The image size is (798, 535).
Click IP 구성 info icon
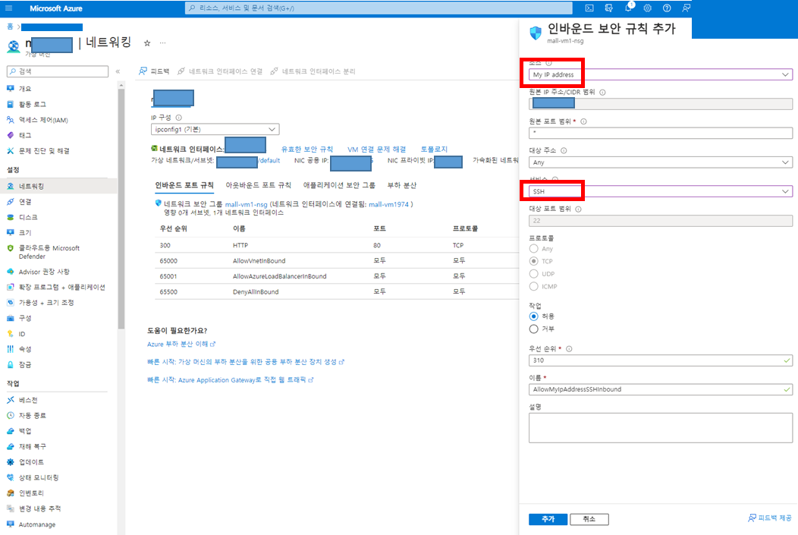tap(178, 118)
